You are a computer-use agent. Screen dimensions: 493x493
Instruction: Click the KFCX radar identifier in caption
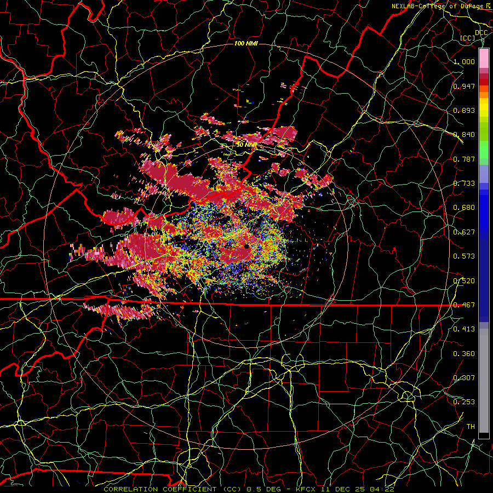306,489
